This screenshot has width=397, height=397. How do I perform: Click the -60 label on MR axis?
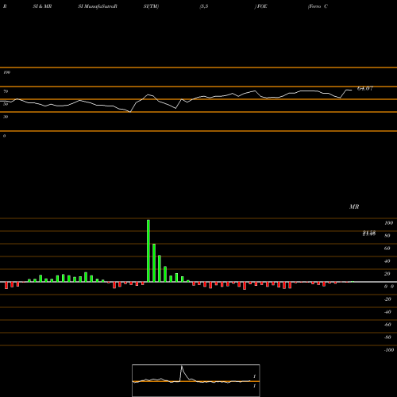click(x=387, y=325)
